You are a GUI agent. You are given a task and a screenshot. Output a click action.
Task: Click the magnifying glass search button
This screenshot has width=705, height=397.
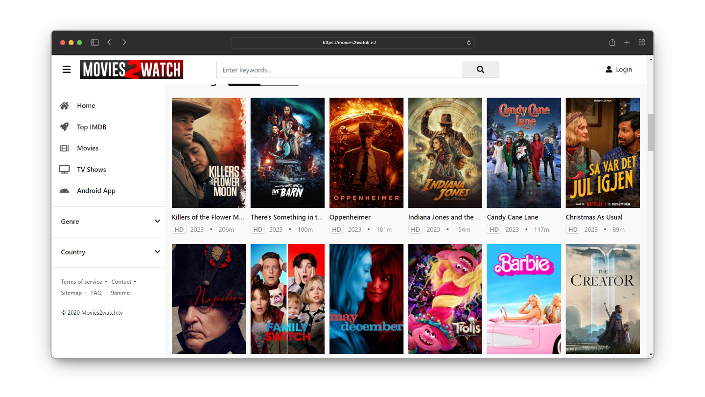click(480, 70)
